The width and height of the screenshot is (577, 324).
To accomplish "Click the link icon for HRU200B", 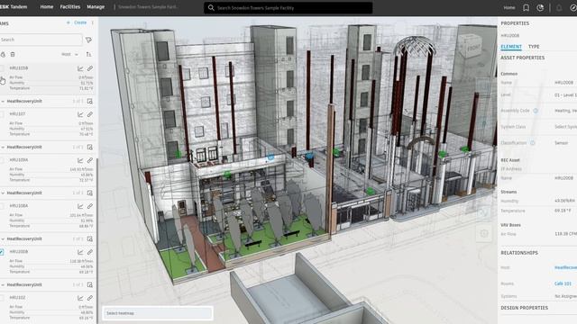I will (90, 252).
